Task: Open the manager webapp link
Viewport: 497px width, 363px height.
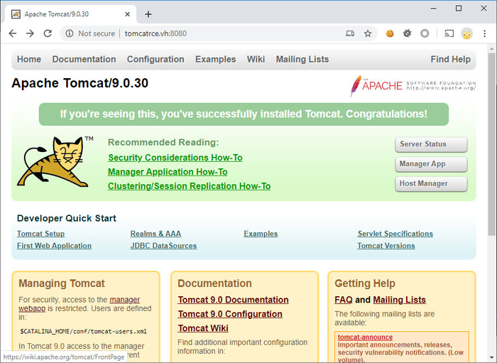Action: coord(124,300)
